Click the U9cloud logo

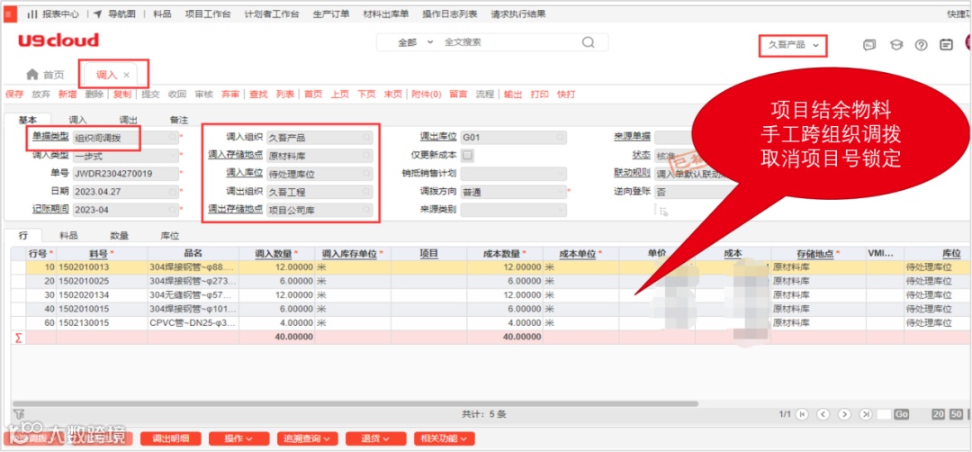point(58,41)
